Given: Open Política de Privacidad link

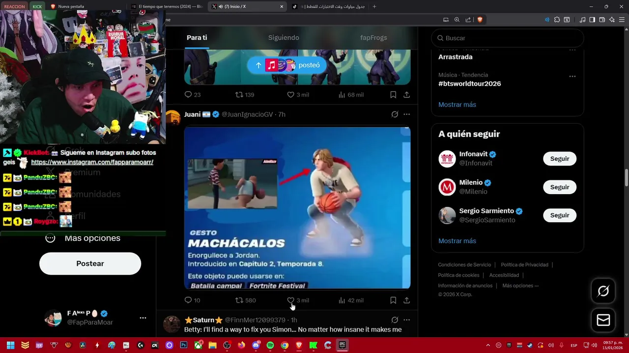Looking at the screenshot, I should coord(524,265).
